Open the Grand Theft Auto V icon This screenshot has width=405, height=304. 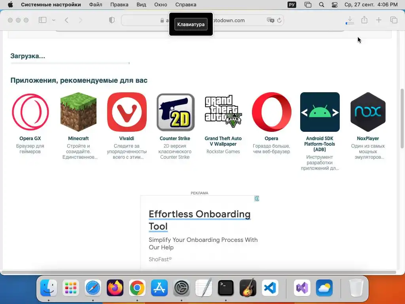pos(223,112)
